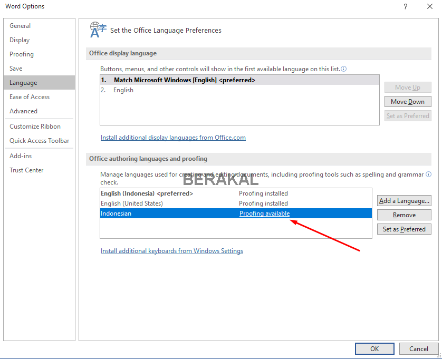Open the Customize Ribbon category

point(39,126)
